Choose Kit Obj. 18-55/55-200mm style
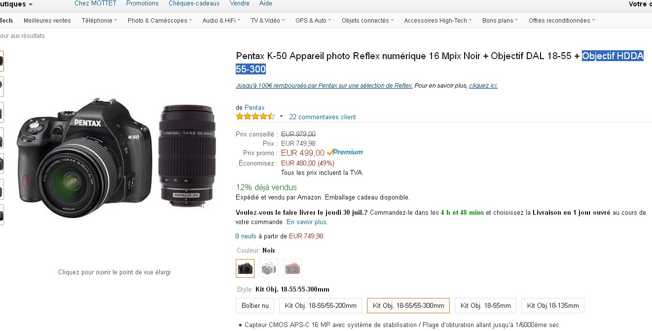The height and width of the screenshot is (331, 652). tap(321, 305)
